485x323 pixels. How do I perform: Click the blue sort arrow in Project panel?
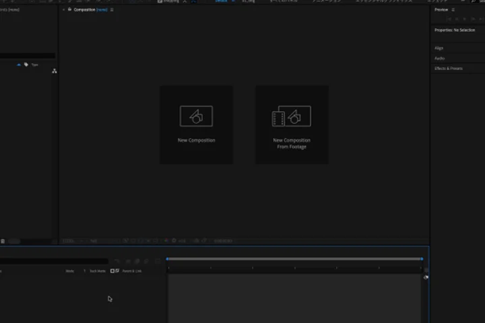pos(19,65)
